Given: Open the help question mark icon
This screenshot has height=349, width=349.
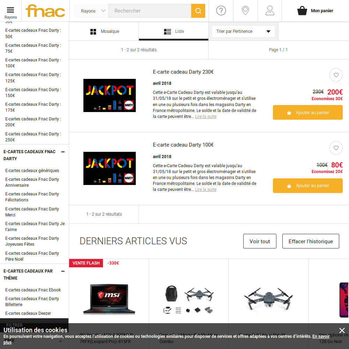Looking at the screenshot, I should [221, 10].
